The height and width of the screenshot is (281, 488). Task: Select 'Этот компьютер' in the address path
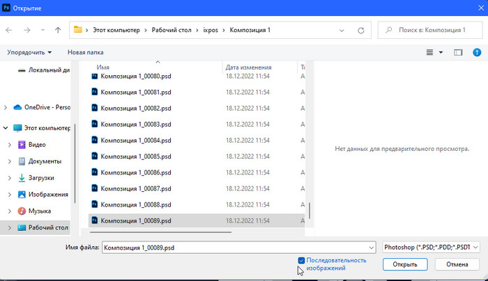click(116, 30)
